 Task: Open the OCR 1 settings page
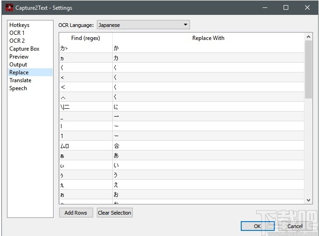(x=17, y=33)
